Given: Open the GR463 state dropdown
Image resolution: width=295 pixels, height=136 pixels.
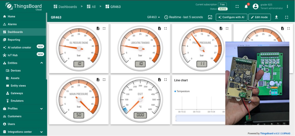Looking at the screenshot, I should [153, 17].
